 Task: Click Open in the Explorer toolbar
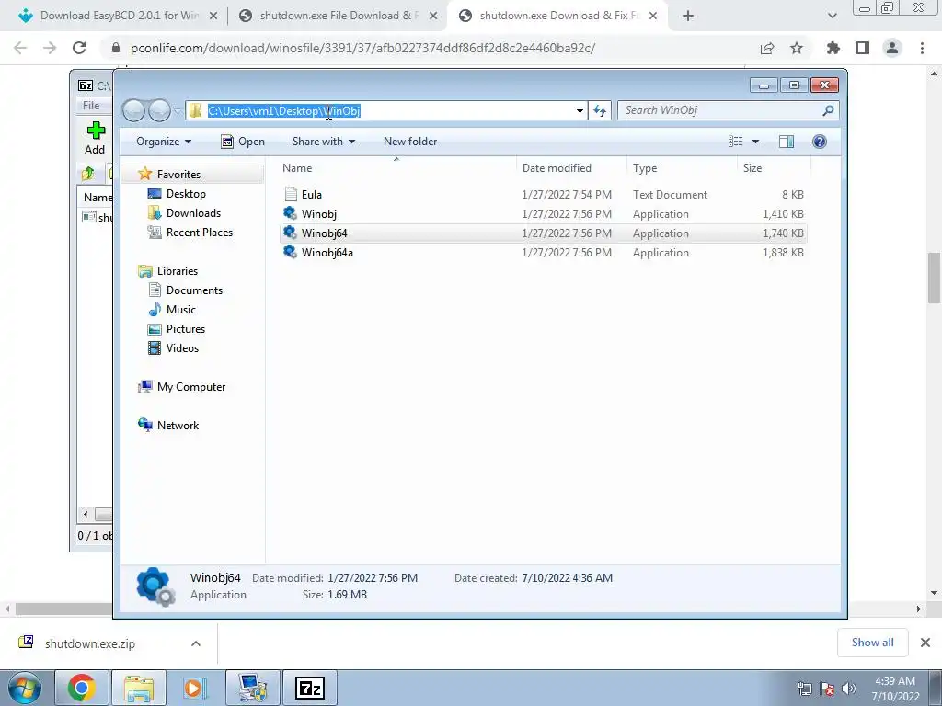pyautogui.click(x=243, y=141)
